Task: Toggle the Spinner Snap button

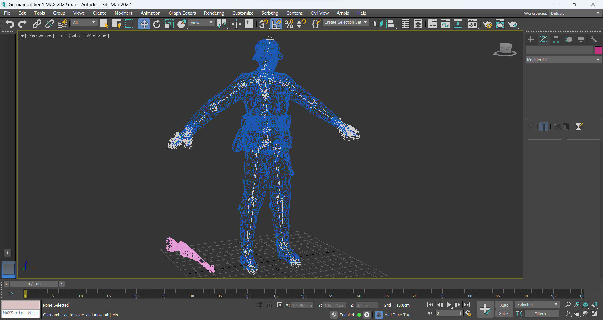Action: (301, 24)
